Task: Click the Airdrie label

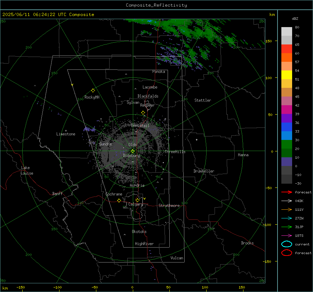Action: [137, 185]
